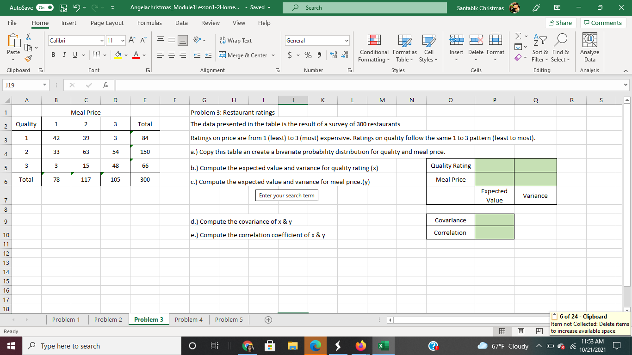
Task: Switch to Page Layout tab
Action: pyautogui.click(x=107, y=23)
